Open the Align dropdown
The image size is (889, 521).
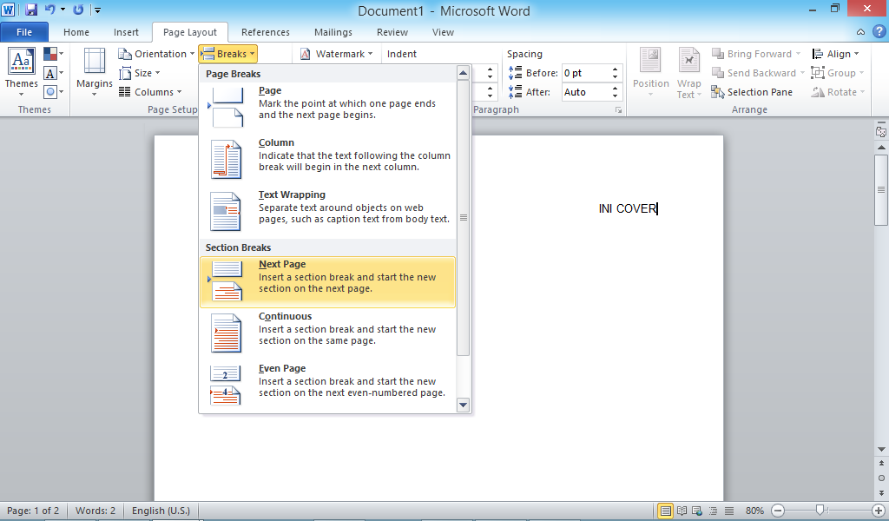836,54
